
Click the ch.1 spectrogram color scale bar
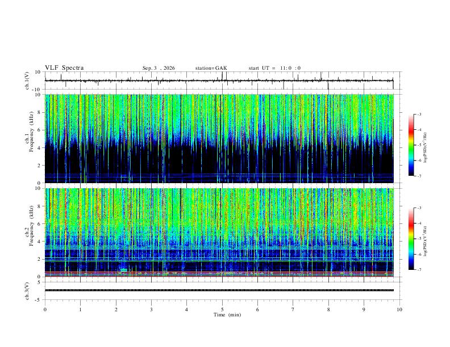[411, 145]
